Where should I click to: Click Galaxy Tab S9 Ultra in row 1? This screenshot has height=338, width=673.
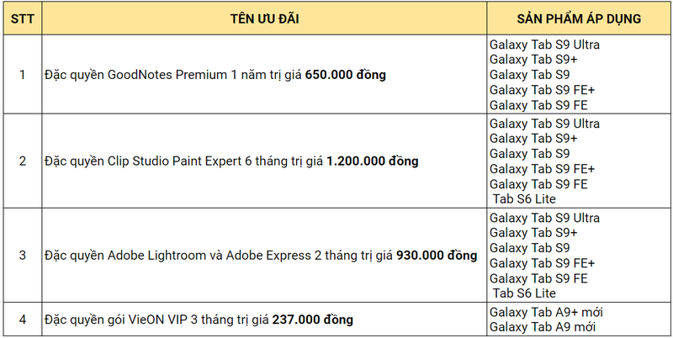point(544,45)
